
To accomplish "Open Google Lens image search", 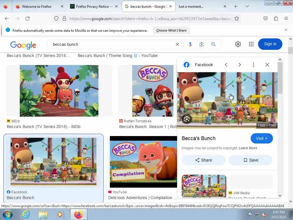I will 201,44.
